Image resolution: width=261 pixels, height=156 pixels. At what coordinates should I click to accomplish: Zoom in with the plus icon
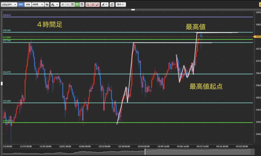[63, 5]
